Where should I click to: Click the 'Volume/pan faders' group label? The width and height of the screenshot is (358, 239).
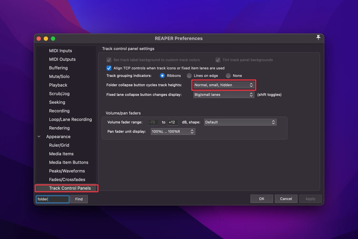(123, 113)
